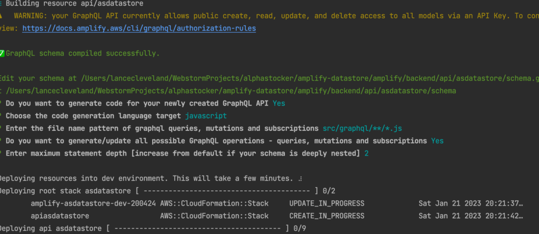Click the green checkmark before GraphQL schema compiled
Viewport: 539px width, 234px height.
tap(3, 53)
